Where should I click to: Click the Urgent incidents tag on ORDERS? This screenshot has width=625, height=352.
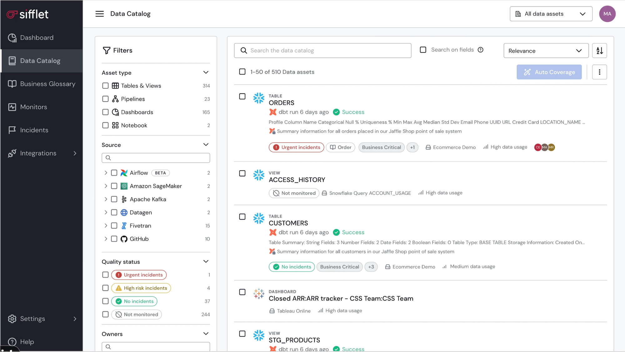pos(296,147)
